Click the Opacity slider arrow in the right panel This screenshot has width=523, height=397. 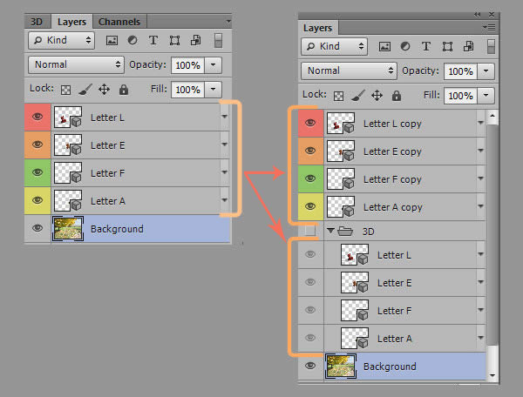tap(486, 71)
